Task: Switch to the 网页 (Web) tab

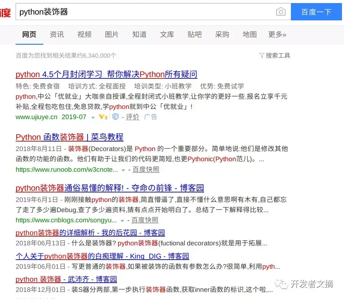Action: pos(29,35)
